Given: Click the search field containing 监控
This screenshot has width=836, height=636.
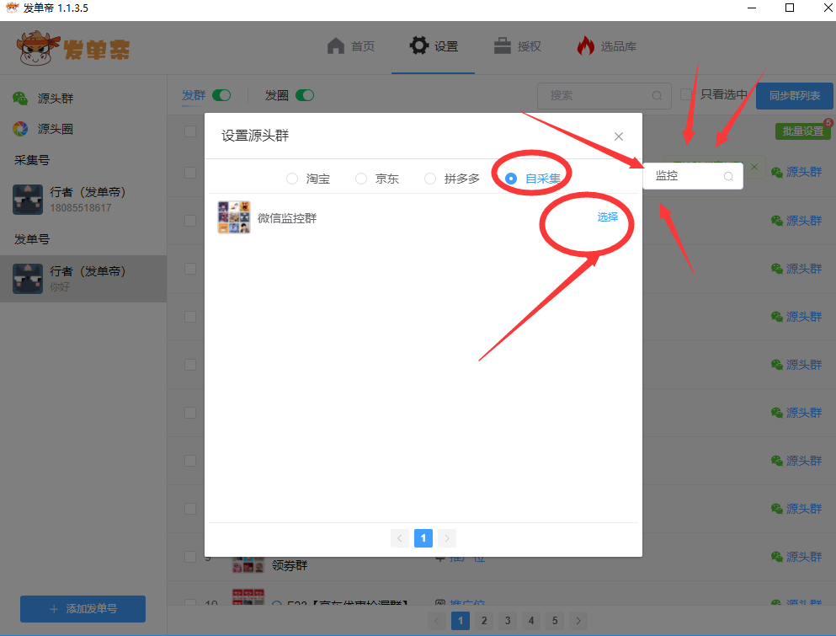Looking at the screenshot, I should click(693, 176).
